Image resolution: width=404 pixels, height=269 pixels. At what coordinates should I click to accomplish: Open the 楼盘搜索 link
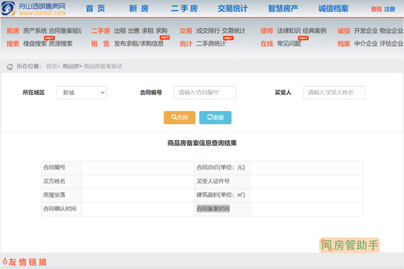pos(35,44)
